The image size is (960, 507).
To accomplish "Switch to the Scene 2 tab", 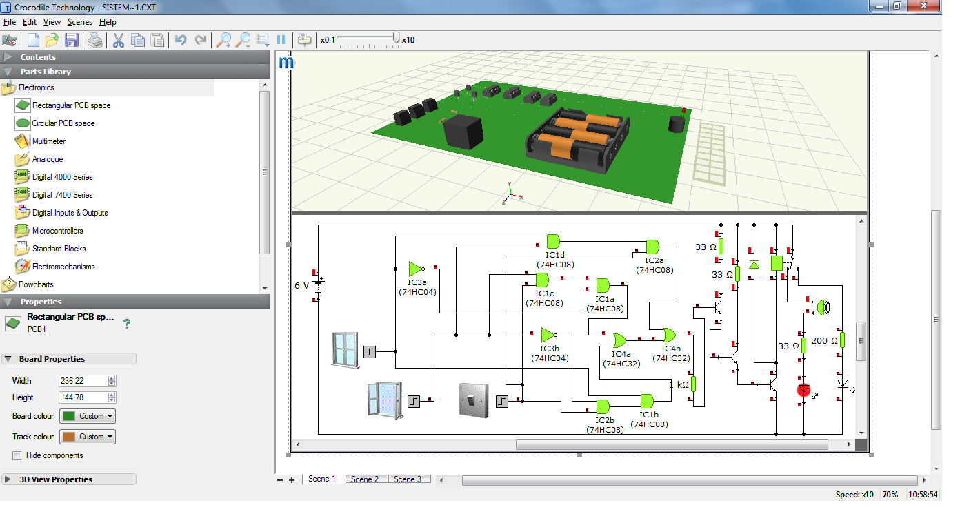I will (x=365, y=479).
